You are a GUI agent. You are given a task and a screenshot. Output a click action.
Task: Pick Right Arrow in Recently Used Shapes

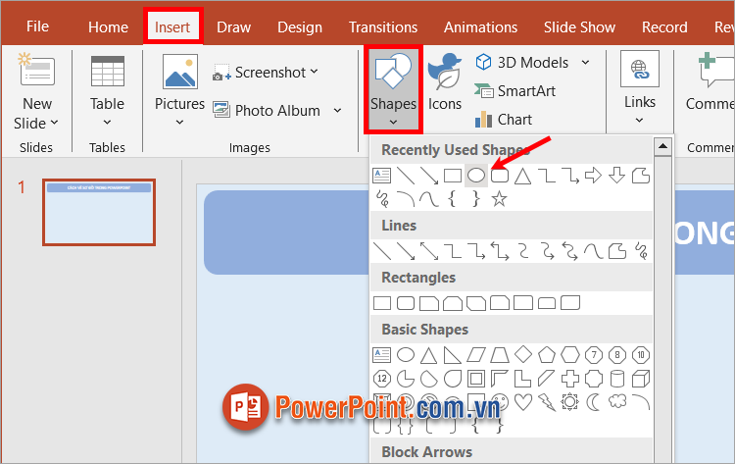[x=594, y=176]
